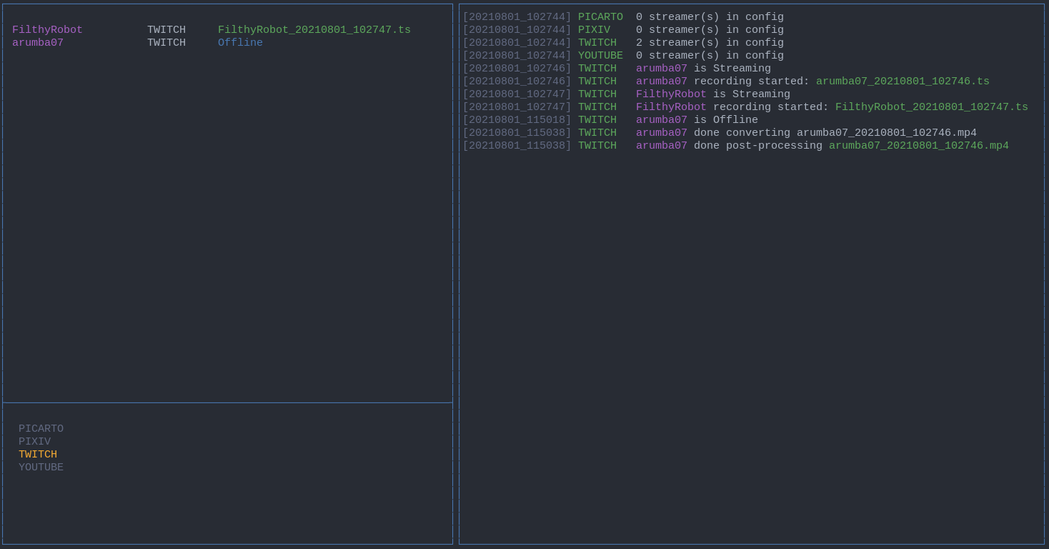Click the blue Offline status for arumba07

coord(240,43)
